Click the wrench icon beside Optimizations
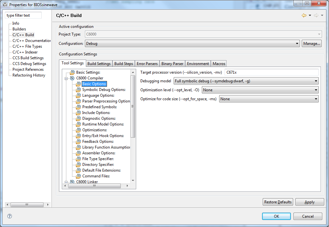 [78, 130]
